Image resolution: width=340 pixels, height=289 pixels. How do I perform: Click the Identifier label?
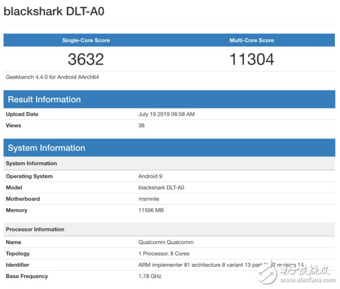[x=18, y=265]
